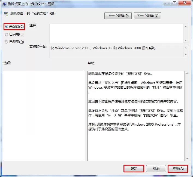
Task: Click supported platform box scroll up arrow
Action: (186, 48)
